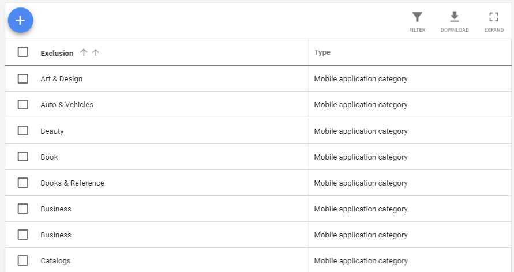Viewport: 514px width, 272px height.
Task: Select the Beauty row checkbox
Action: click(x=23, y=131)
